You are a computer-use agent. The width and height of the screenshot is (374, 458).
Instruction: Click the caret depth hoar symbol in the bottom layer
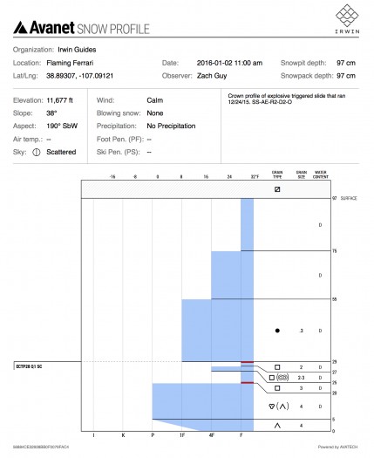coord(277,426)
